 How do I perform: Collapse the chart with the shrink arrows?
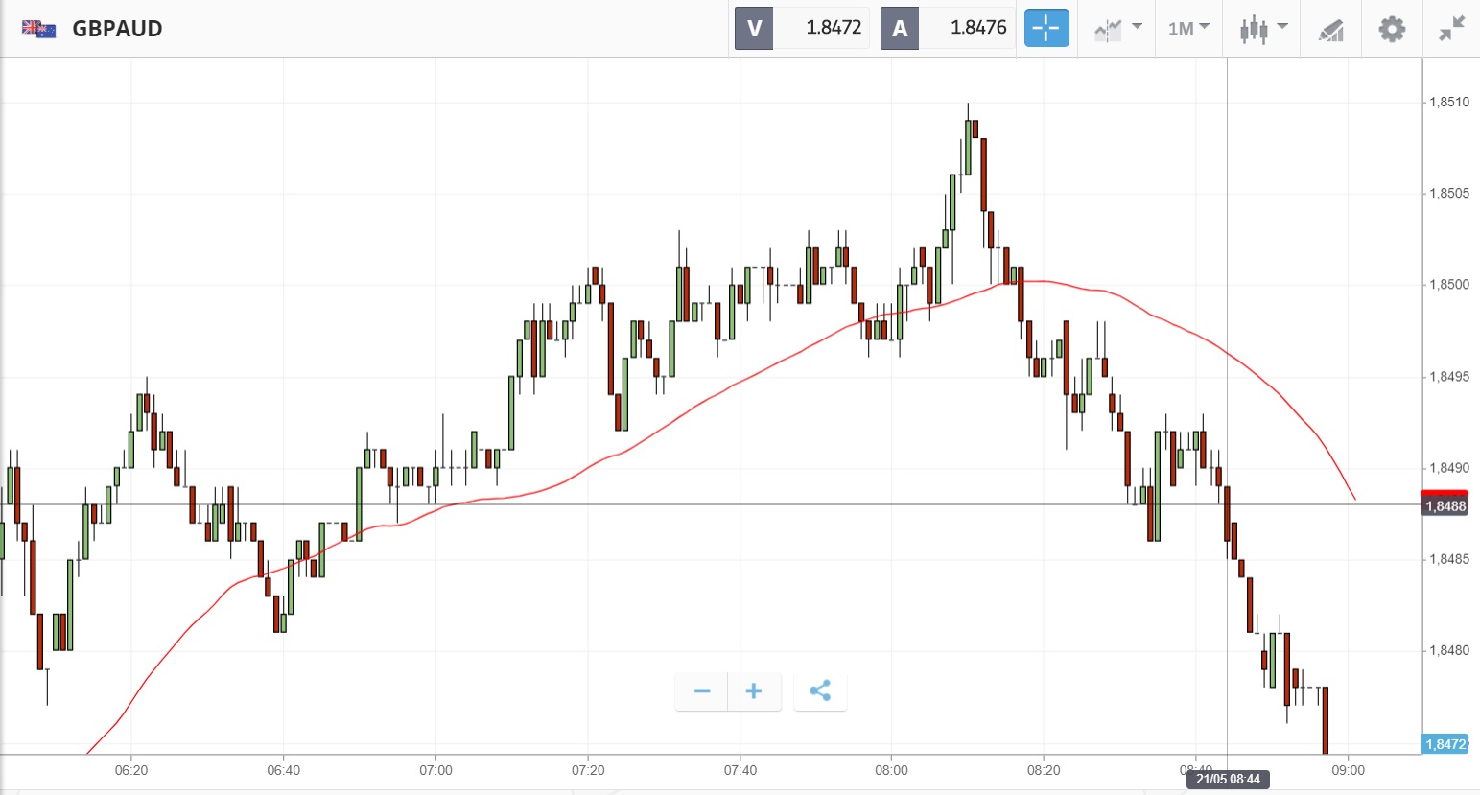pos(1451,29)
